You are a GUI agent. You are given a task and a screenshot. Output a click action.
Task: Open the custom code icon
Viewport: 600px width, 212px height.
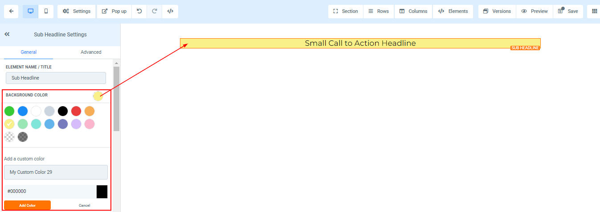(x=170, y=11)
